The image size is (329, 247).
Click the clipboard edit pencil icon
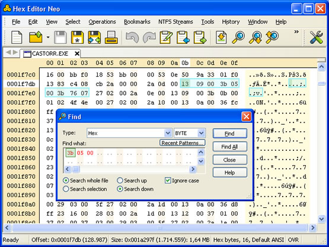point(166,37)
